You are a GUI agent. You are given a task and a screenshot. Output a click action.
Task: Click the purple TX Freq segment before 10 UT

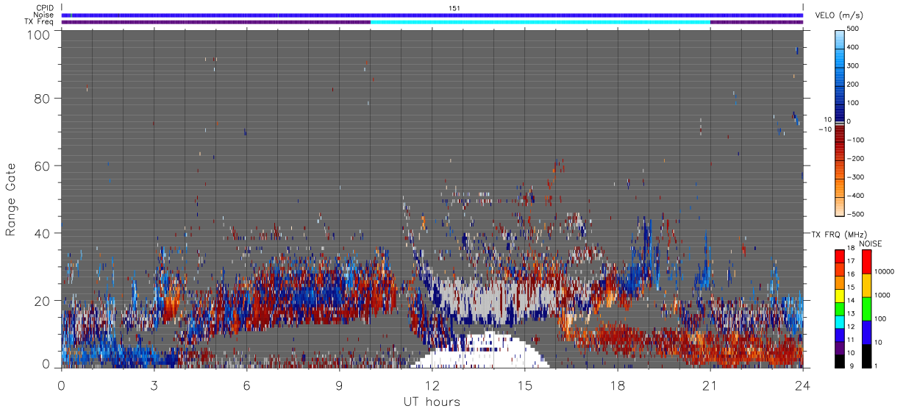point(216,22)
